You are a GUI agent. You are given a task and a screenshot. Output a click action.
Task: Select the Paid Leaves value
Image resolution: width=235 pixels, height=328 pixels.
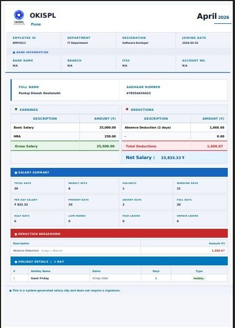pyautogui.click(x=124, y=221)
